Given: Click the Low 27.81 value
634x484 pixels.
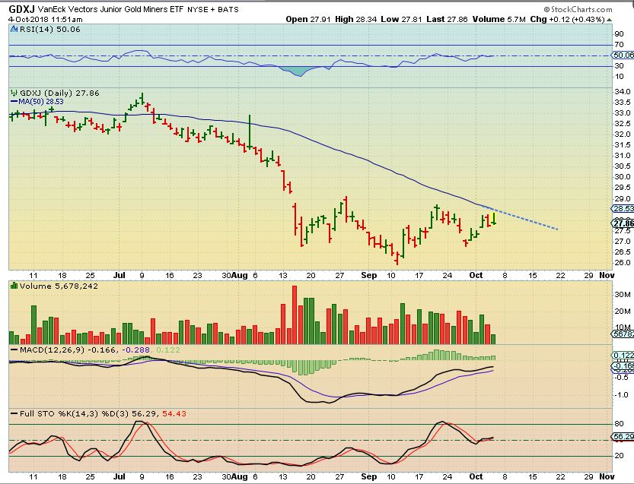Looking at the screenshot, I should click(401, 19).
